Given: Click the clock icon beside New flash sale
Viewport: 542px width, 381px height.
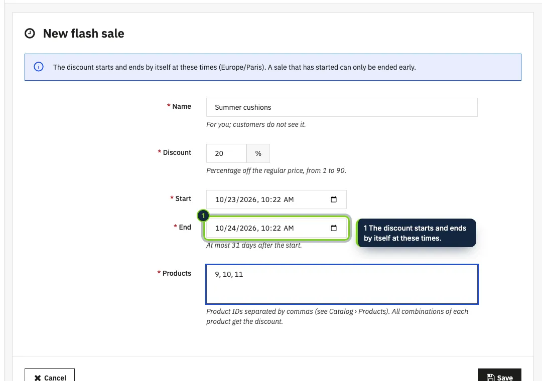Looking at the screenshot, I should click(30, 34).
